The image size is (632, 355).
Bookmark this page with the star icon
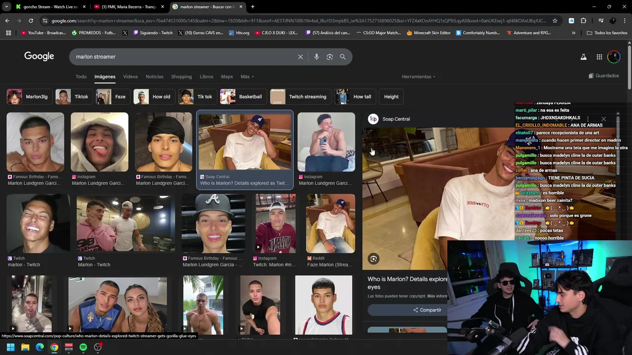[555, 21]
